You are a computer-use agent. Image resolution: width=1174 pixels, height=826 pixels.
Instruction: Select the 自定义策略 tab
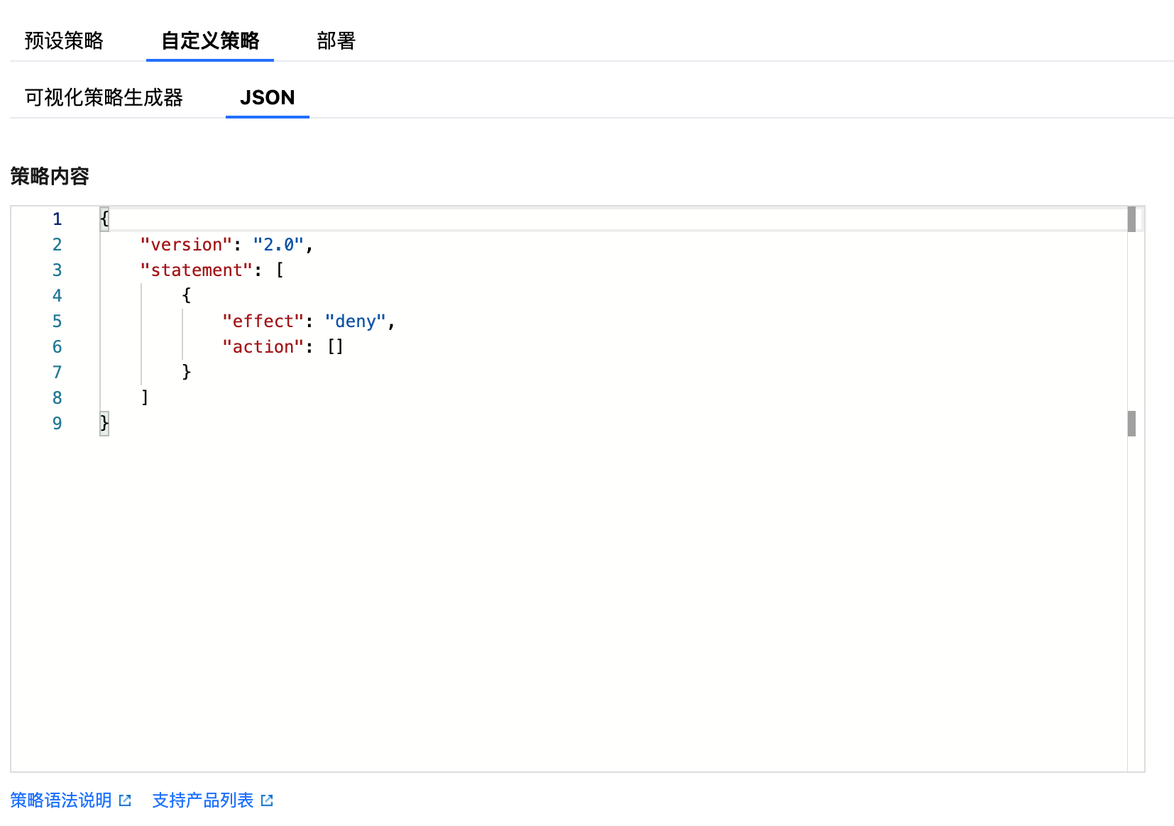point(210,41)
